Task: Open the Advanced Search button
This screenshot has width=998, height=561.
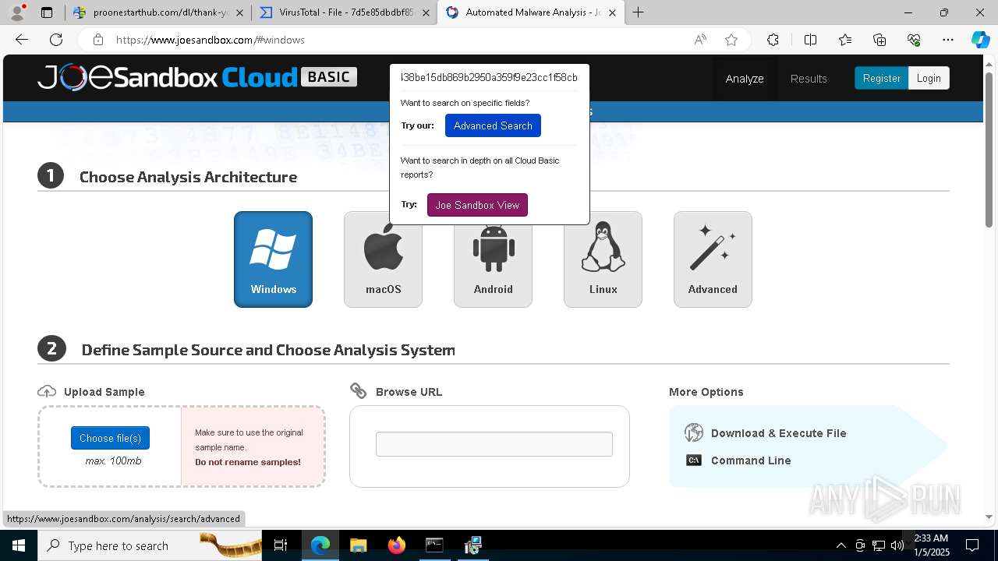Action: pos(493,125)
